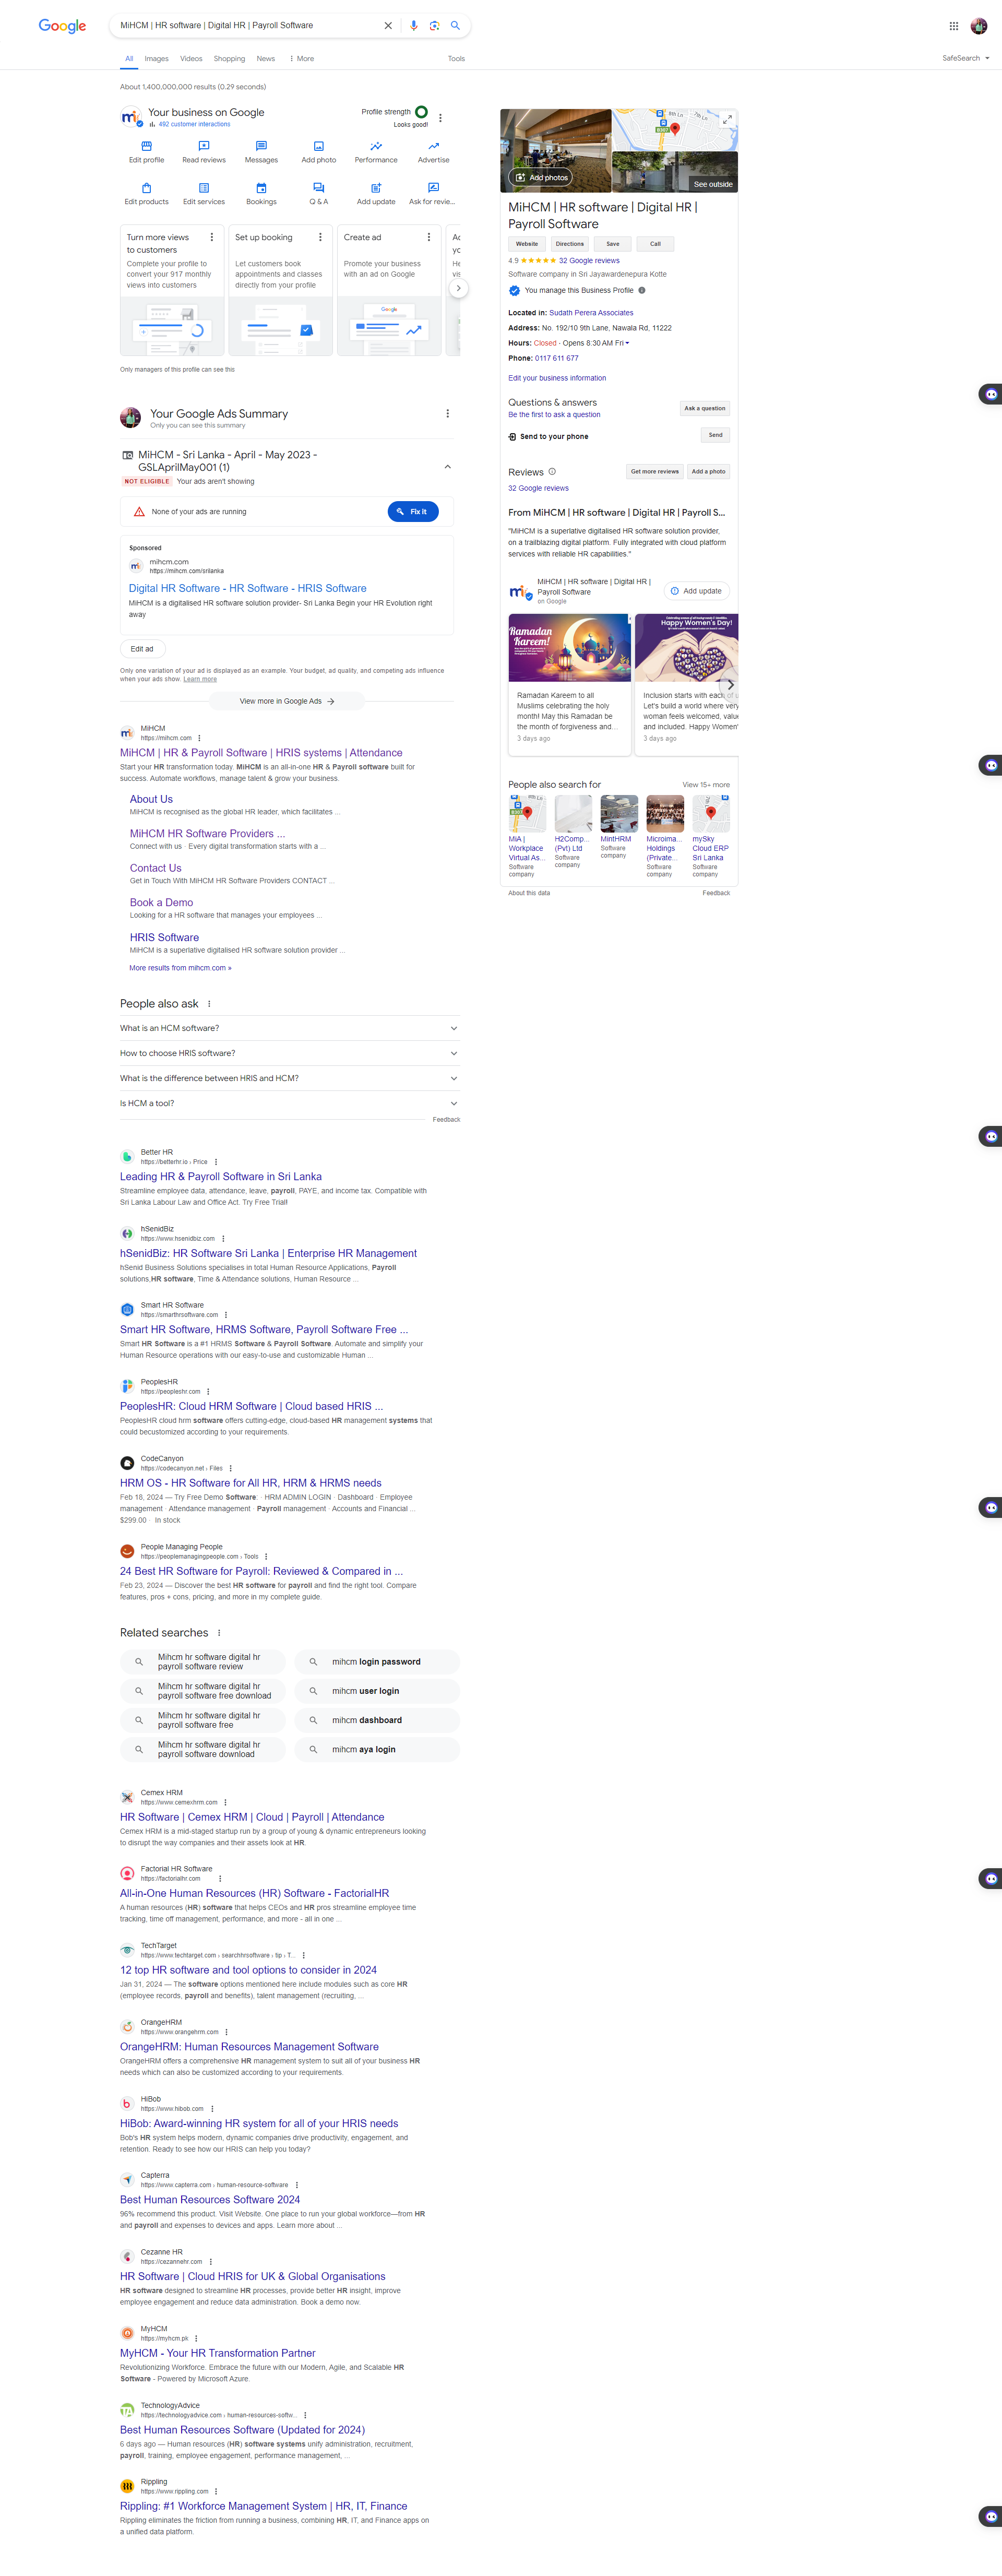Click View more in Google Ads
Screen dimensions: 1002x2576
click(287, 701)
